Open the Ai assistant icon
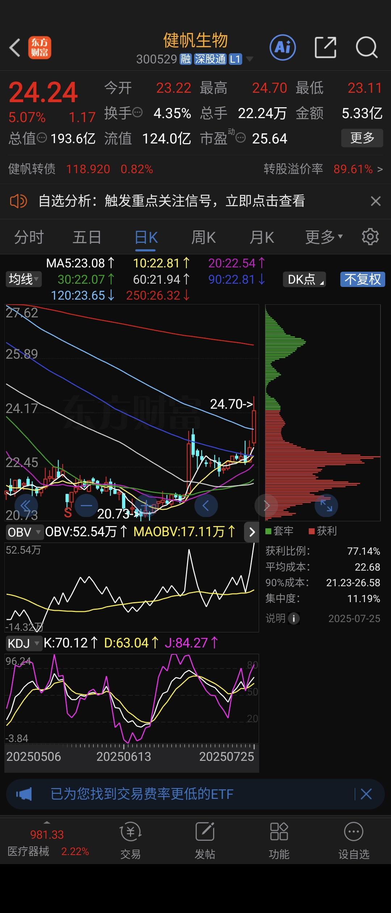Screen dimensions: 391x913 (x=283, y=47)
